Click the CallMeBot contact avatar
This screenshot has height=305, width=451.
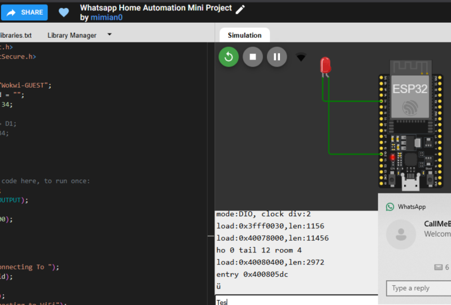(401, 234)
